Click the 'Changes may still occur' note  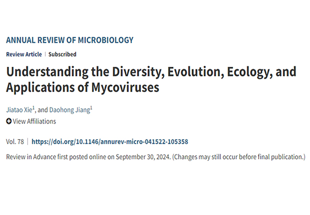pos(239,157)
